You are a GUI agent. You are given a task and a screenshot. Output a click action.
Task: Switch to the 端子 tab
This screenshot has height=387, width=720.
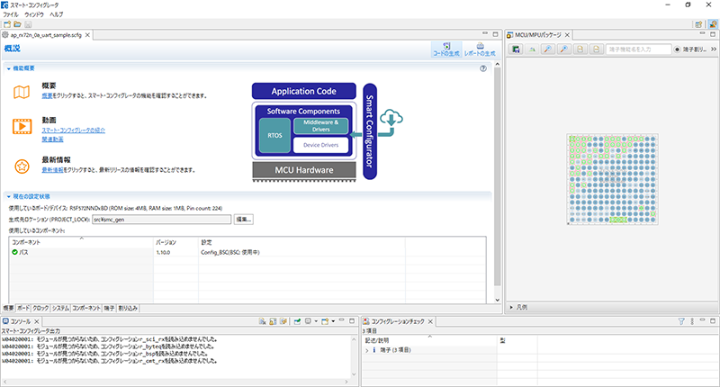(x=109, y=308)
